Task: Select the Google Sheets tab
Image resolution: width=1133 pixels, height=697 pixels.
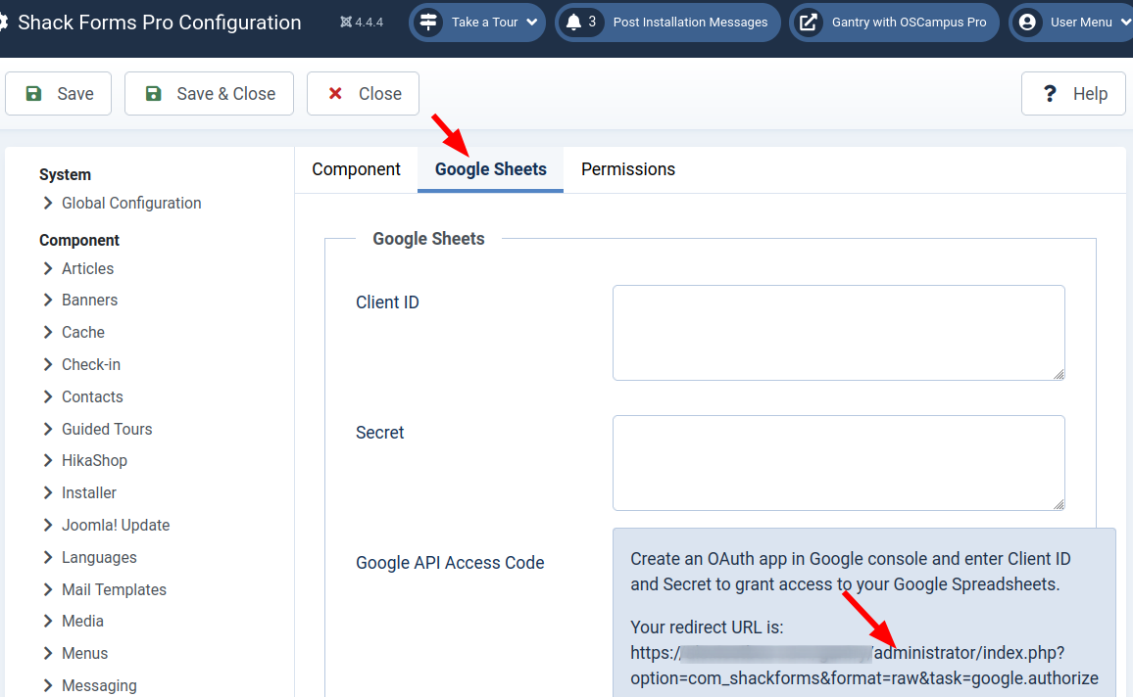Action: coord(491,169)
